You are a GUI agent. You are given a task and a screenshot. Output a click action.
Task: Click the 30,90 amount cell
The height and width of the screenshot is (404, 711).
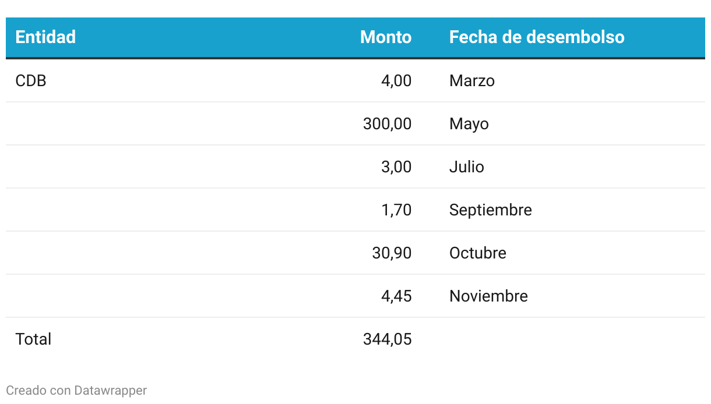pyautogui.click(x=392, y=253)
